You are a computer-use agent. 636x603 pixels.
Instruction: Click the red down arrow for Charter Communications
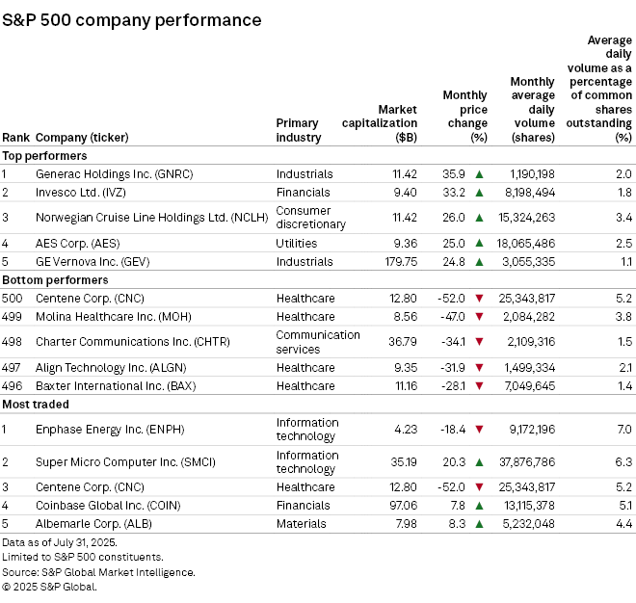pos(478,342)
